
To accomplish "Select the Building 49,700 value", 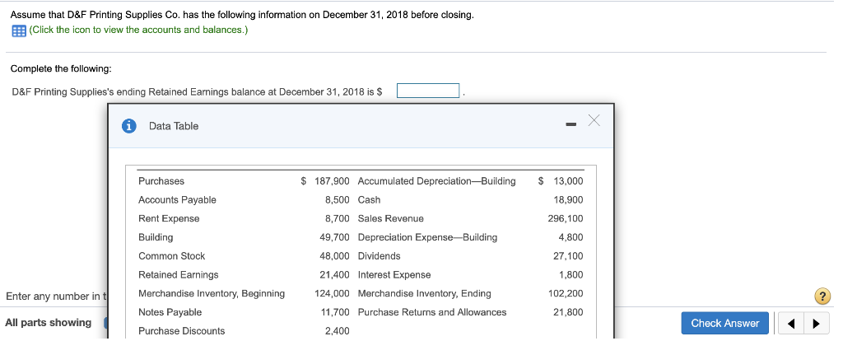I will click(334, 237).
